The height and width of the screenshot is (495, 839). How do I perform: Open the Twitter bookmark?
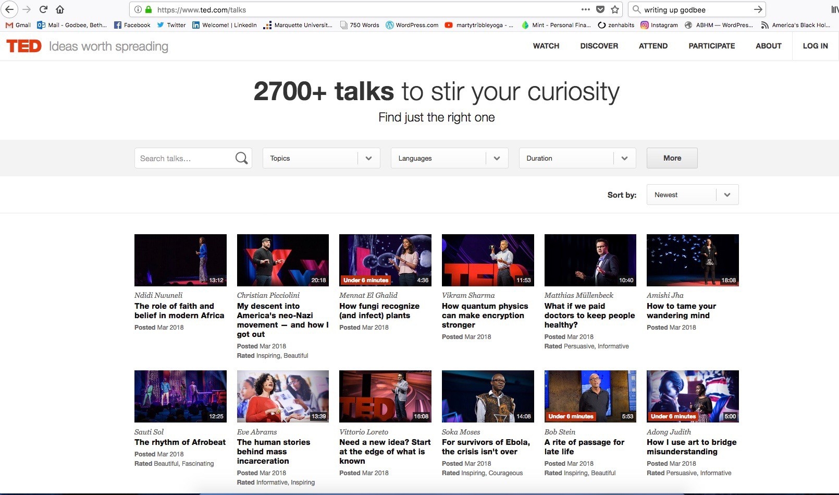171,25
